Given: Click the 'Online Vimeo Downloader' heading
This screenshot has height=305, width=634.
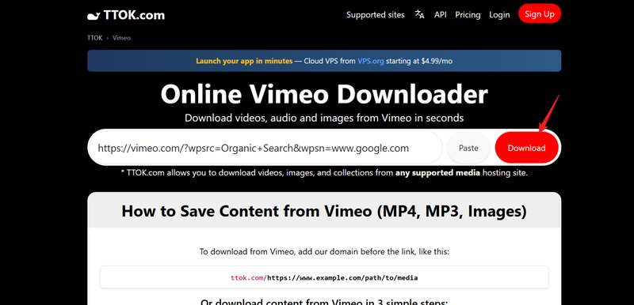Looking at the screenshot, I should (324, 95).
